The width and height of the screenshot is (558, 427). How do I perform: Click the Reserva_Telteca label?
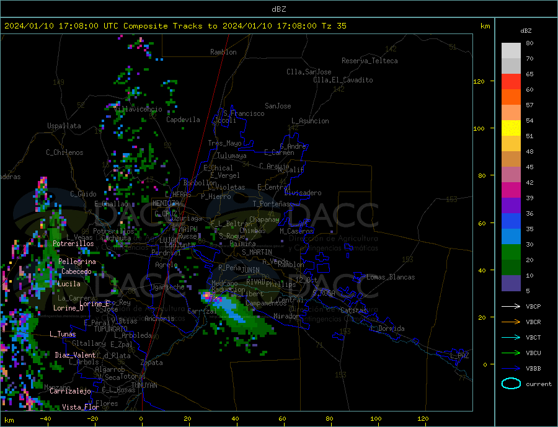point(370,61)
